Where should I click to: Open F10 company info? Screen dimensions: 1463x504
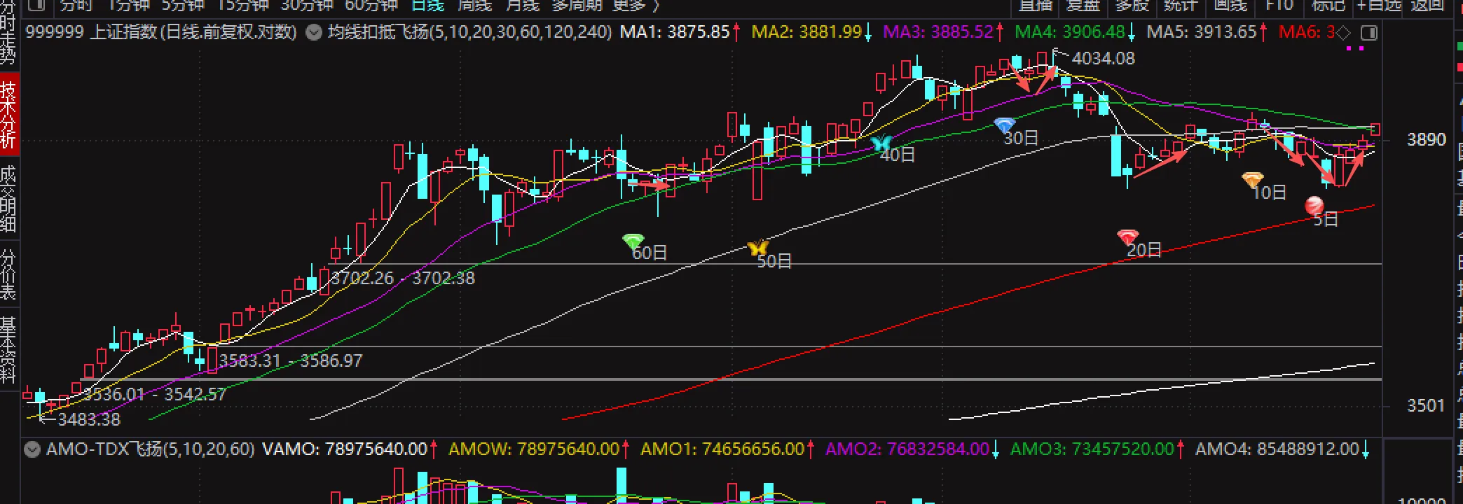pyautogui.click(x=1279, y=6)
